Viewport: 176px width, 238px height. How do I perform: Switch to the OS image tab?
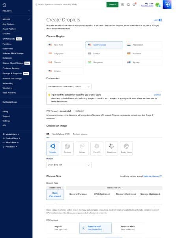(48, 134)
